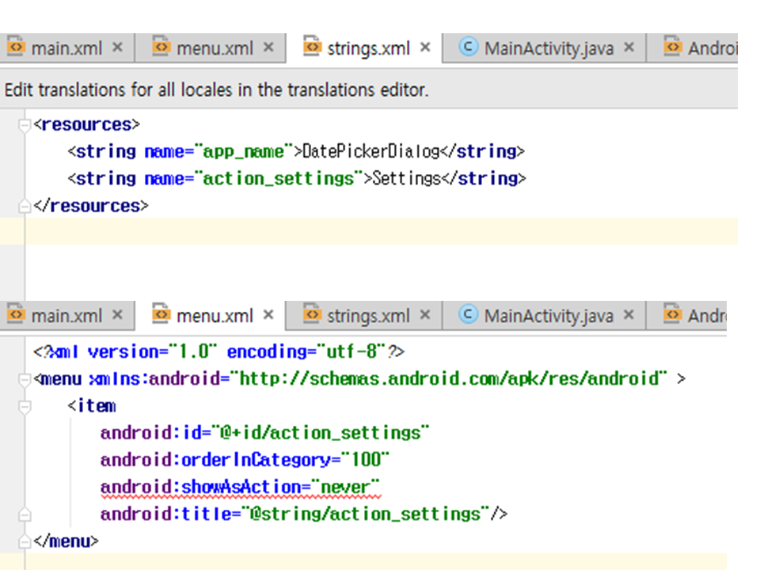Click the schemas.android.com namespace URL
Screen dimensions: 760x570
pos(449,379)
